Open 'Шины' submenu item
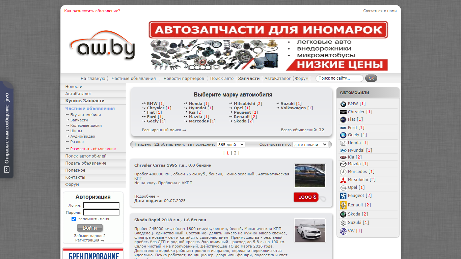461x259 pixels. (x=76, y=131)
